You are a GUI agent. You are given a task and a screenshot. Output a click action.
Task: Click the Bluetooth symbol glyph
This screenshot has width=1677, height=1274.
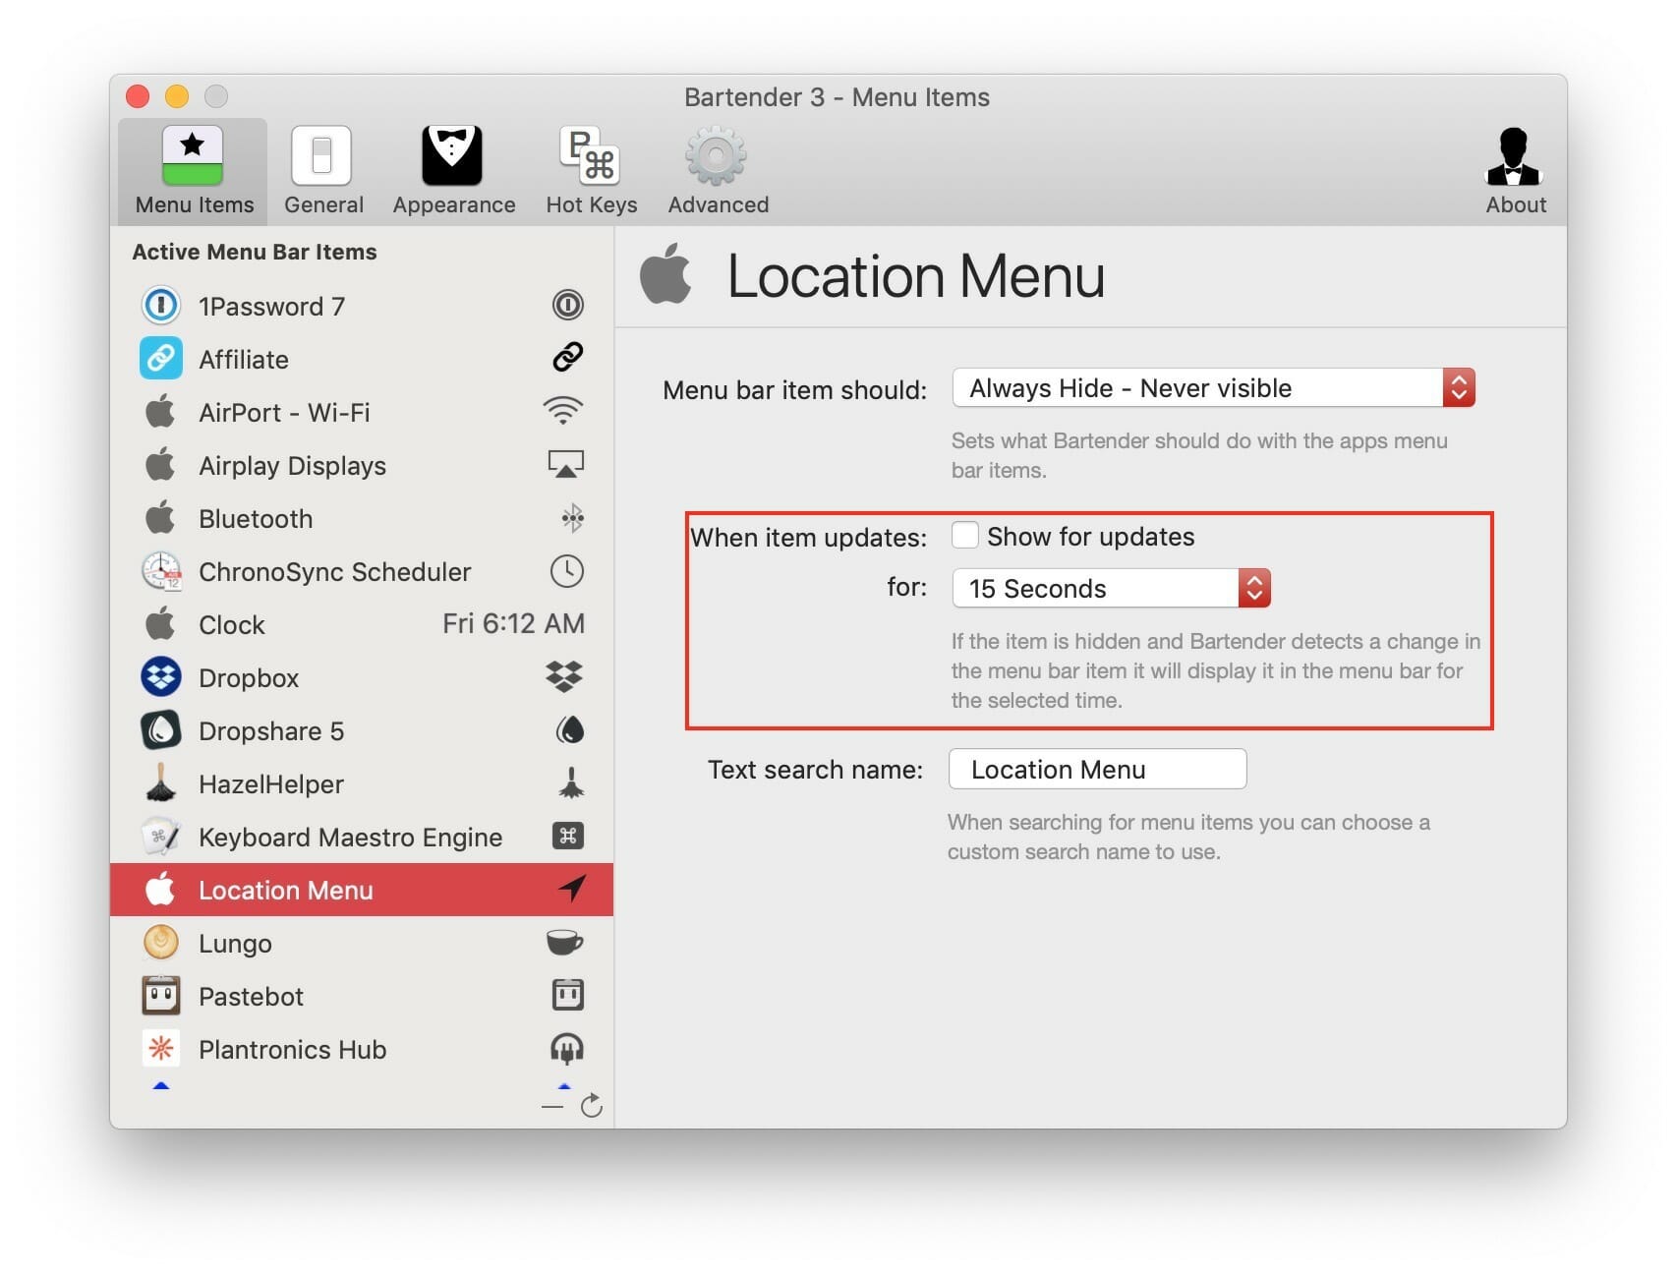click(x=572, y=517)
